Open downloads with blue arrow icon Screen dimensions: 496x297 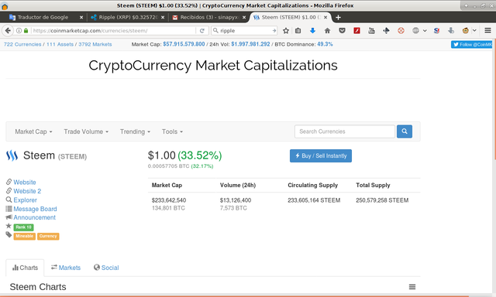[x=312, y=31]
